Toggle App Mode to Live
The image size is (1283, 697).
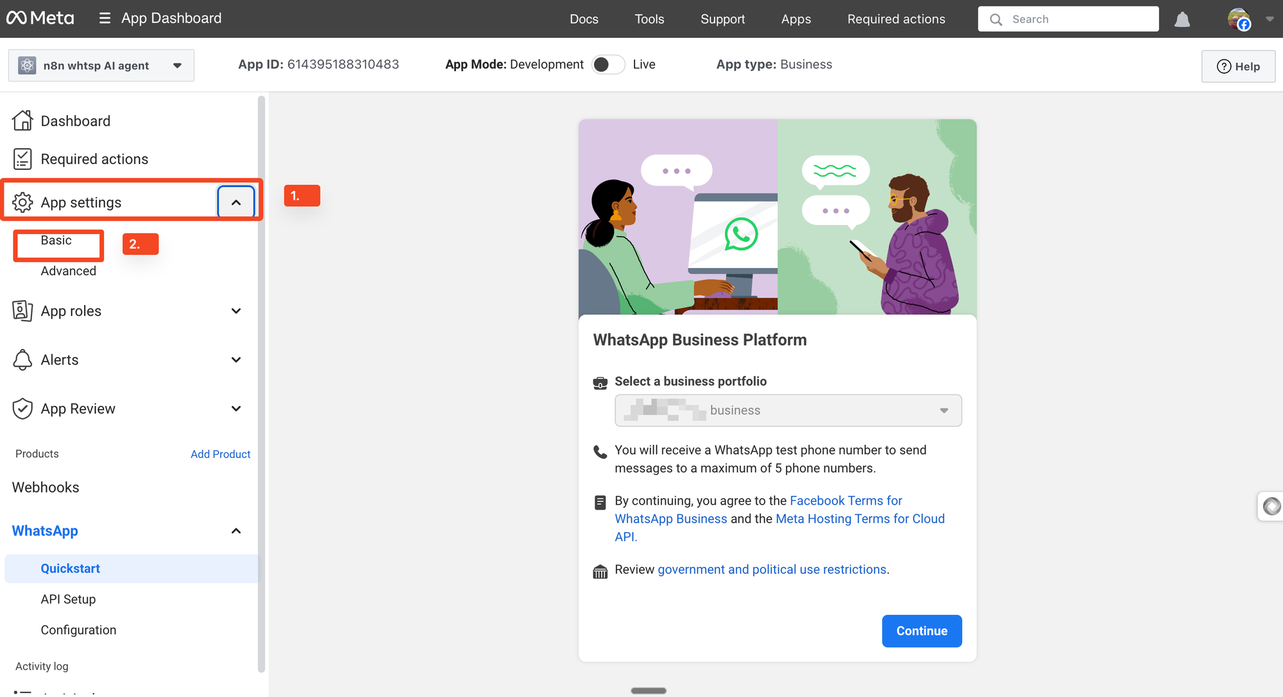click(x=608, y=65)
